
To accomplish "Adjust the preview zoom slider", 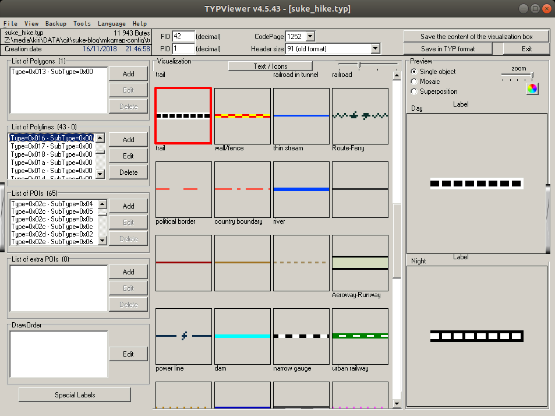I will click(531, 75).
